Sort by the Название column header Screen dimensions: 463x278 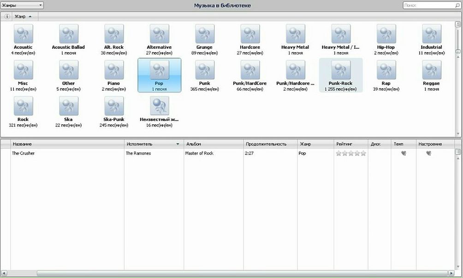tap(67, 144)
